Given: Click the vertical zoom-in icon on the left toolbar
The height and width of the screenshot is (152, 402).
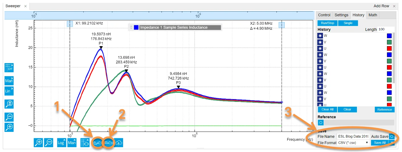Looking at the screenshot, I should click(9, 127).
